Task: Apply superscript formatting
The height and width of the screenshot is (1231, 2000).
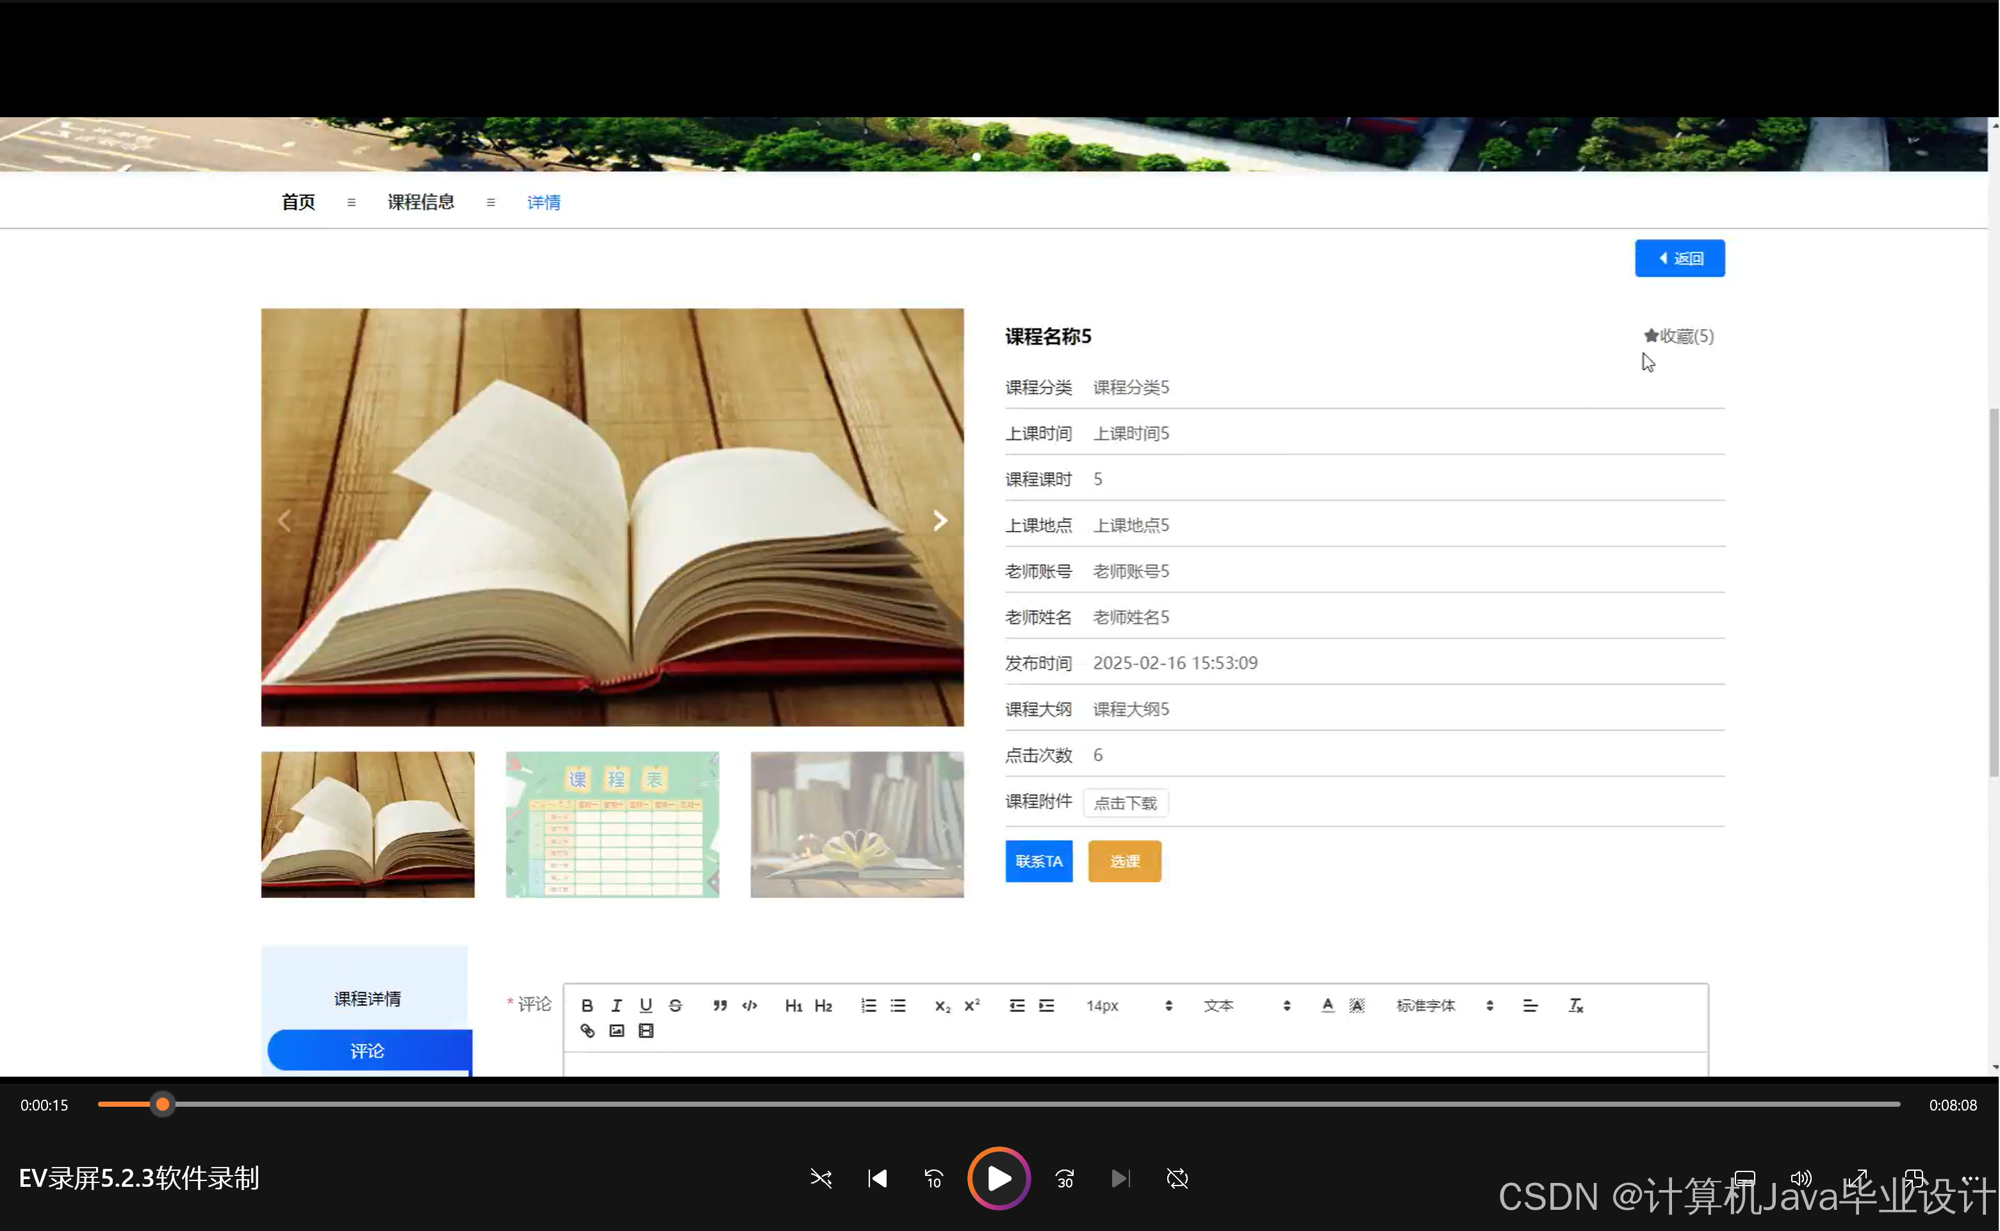Action: click(x=972, y=1006)
